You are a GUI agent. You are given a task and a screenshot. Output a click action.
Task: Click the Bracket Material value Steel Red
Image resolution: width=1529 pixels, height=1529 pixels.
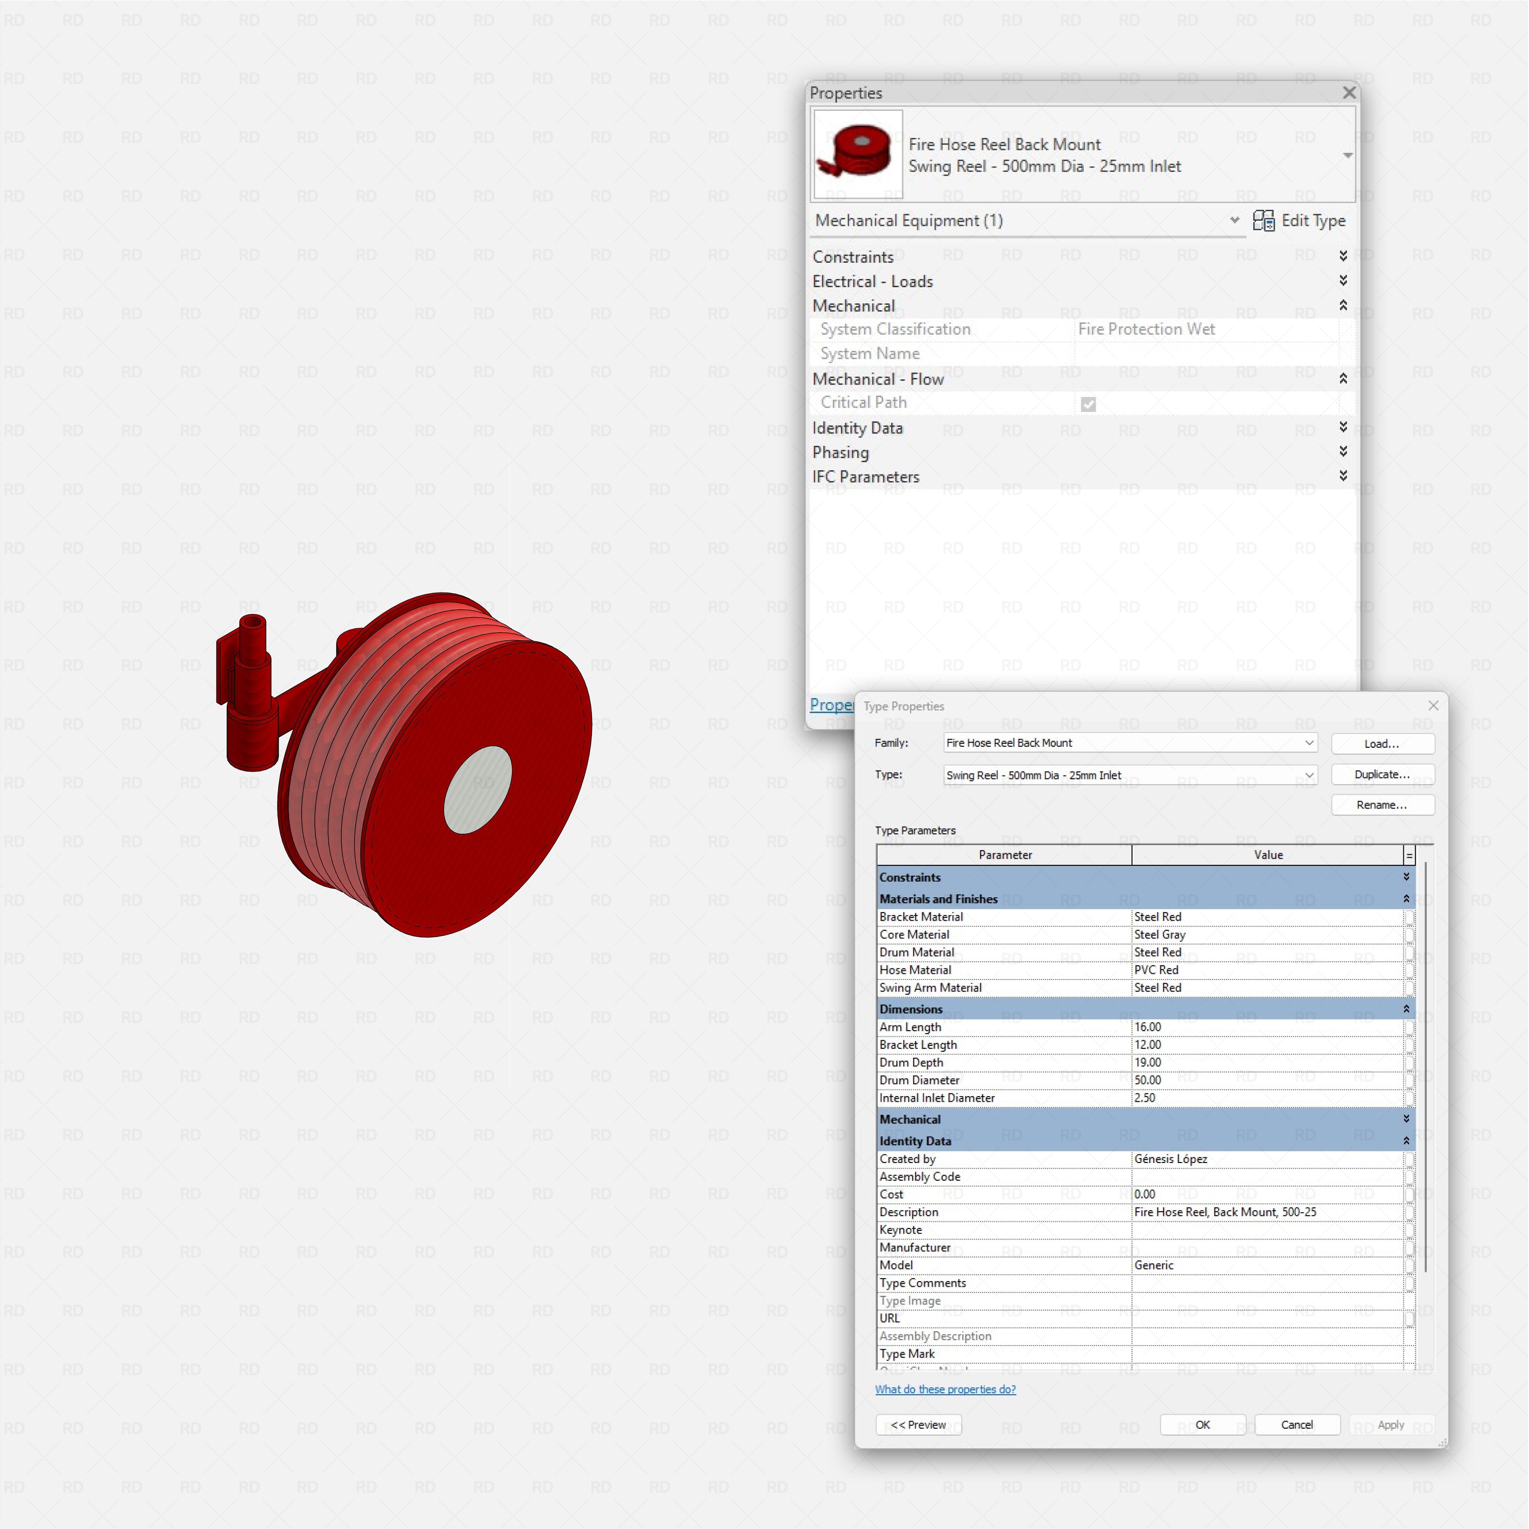tap(1267, 917)
